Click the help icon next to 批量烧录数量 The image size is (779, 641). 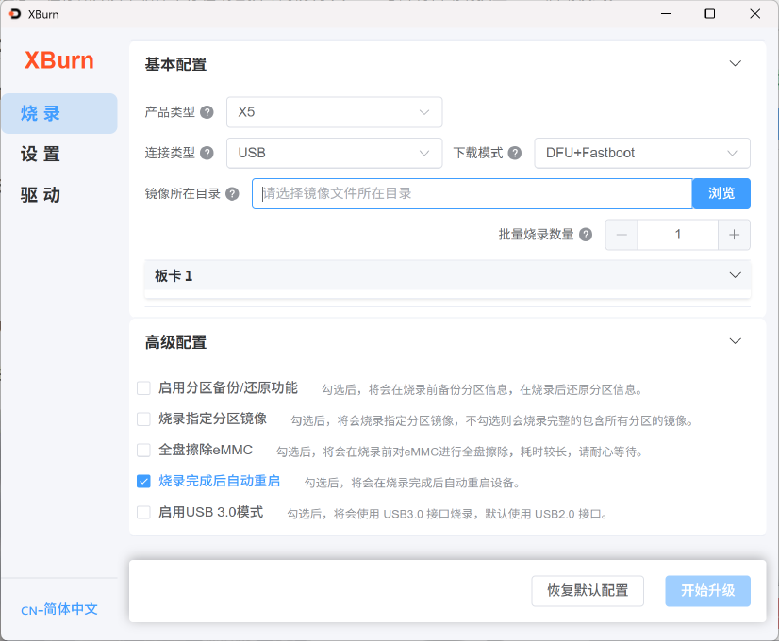pos(586,235)
